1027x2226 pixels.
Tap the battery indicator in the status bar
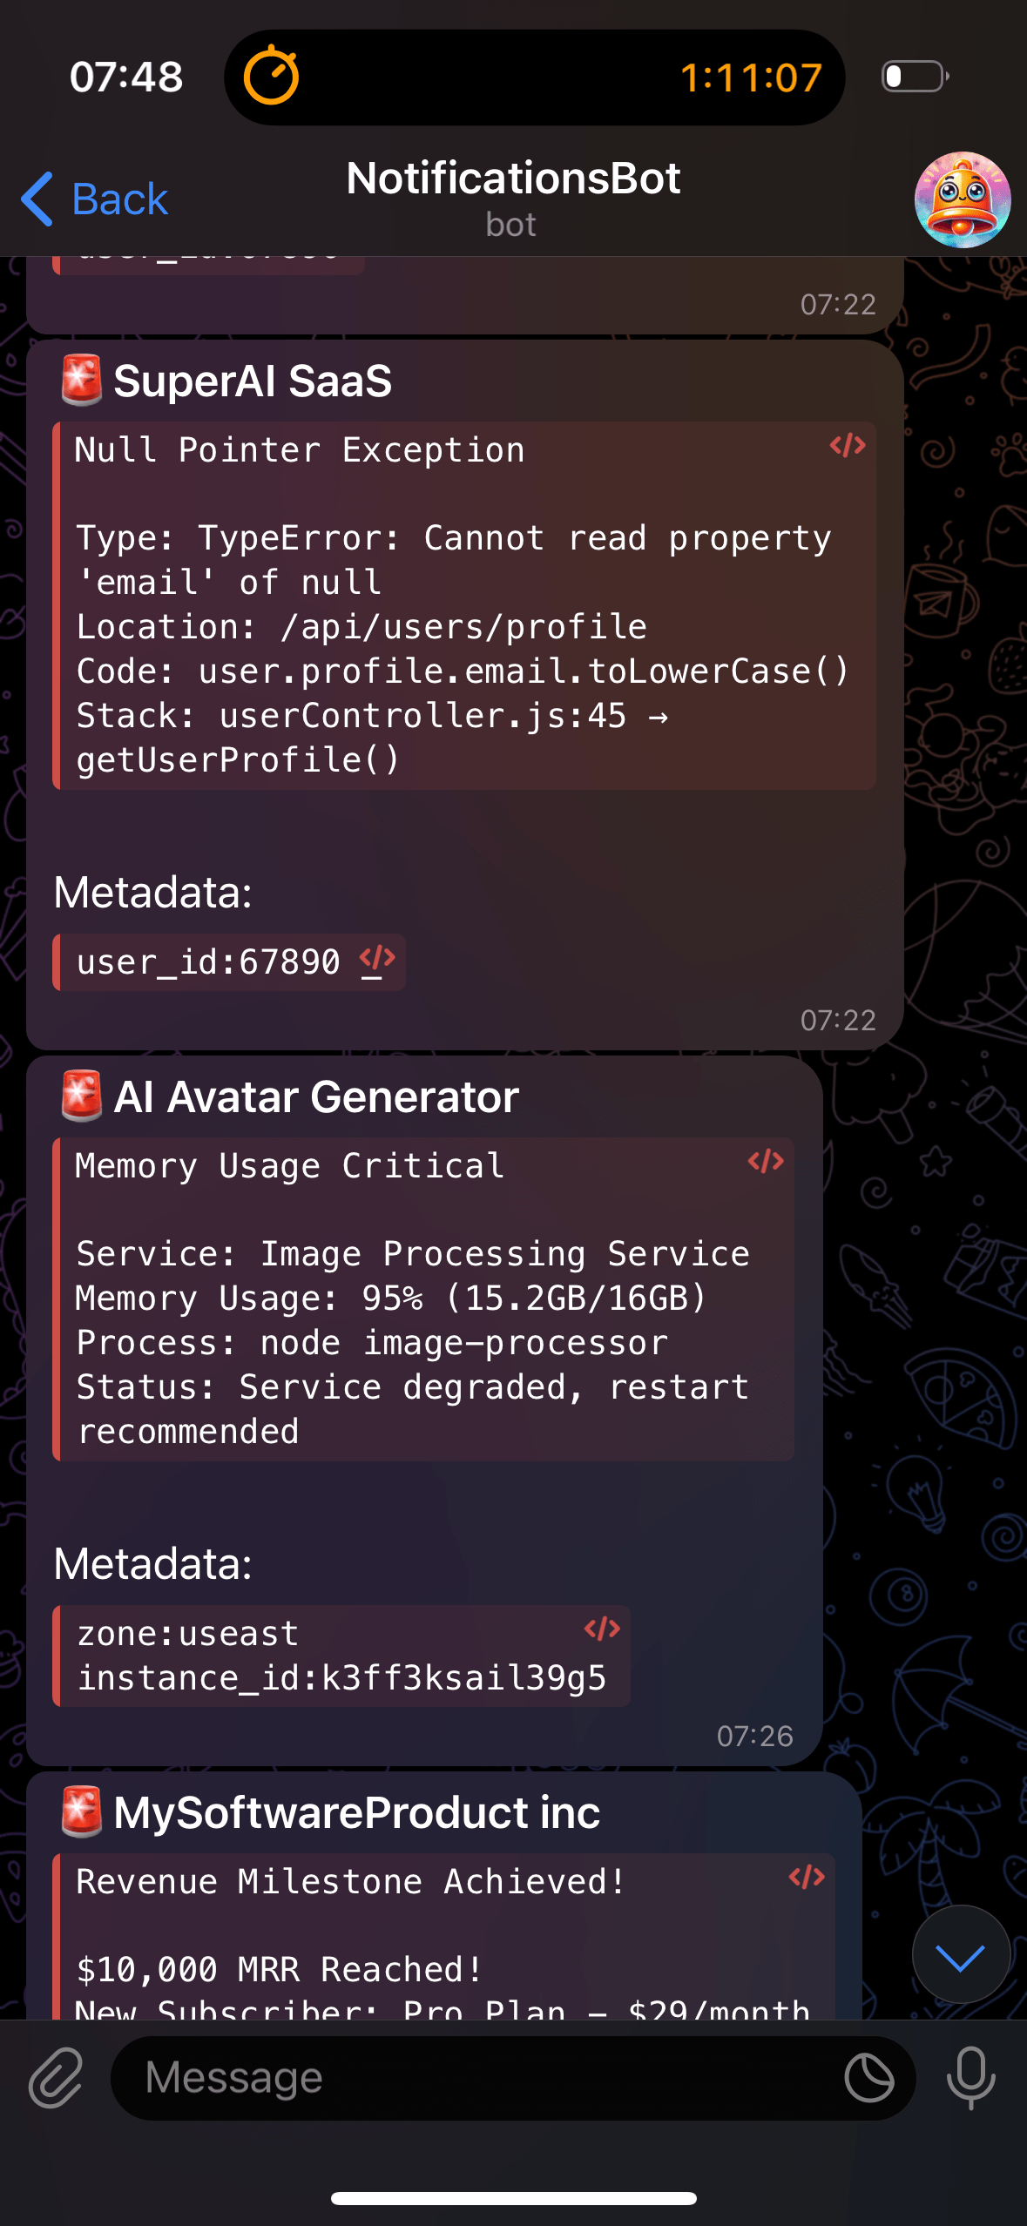[x=914, y=77]
